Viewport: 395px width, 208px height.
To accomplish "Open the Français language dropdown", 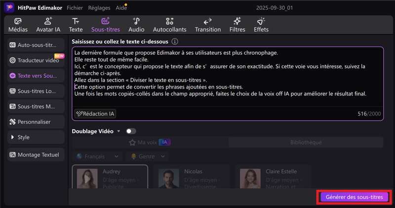I will click(97, 156).
